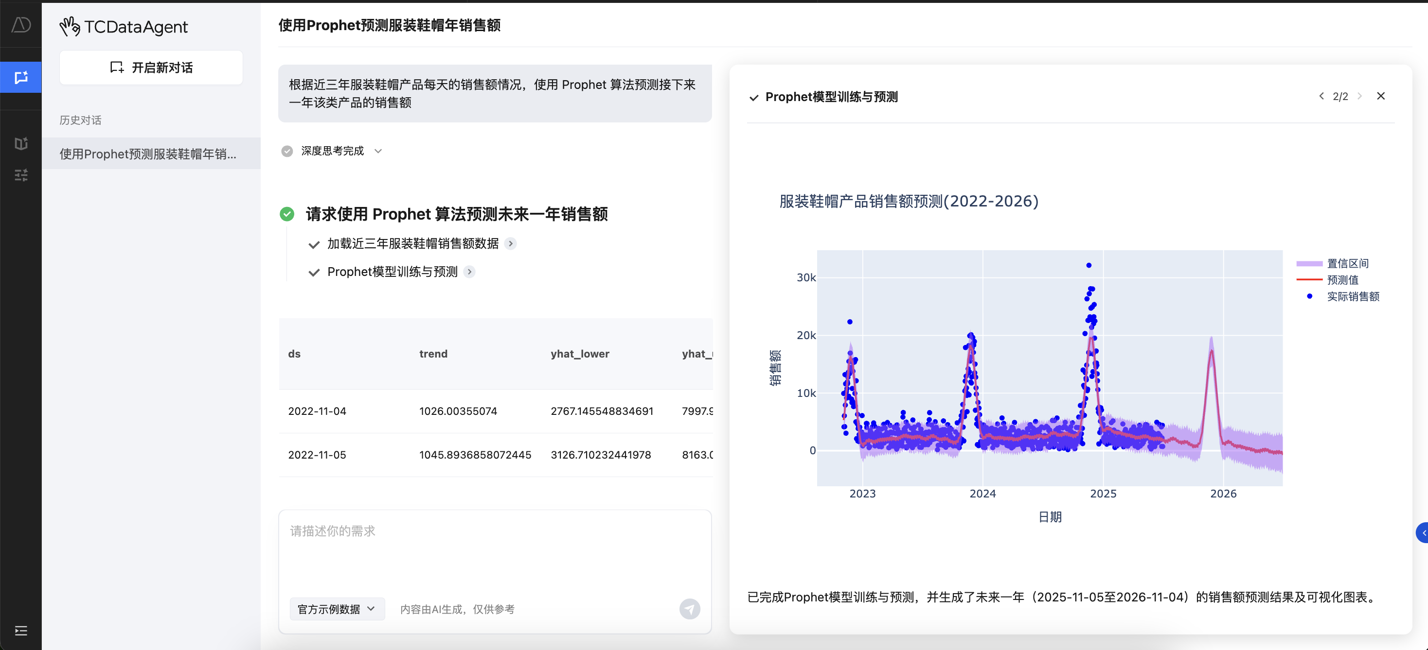The image size is (1428, 650).
Task: Toggle 置信区间 legend visibility in chart
Action: [x=1347, y=263]
